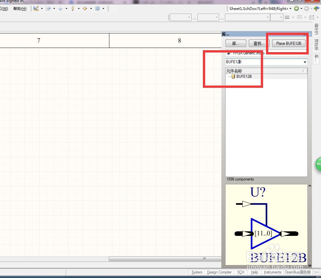Open the wide empty font combo box
Screen dimensions: 321x278
(x=248, y=17)
